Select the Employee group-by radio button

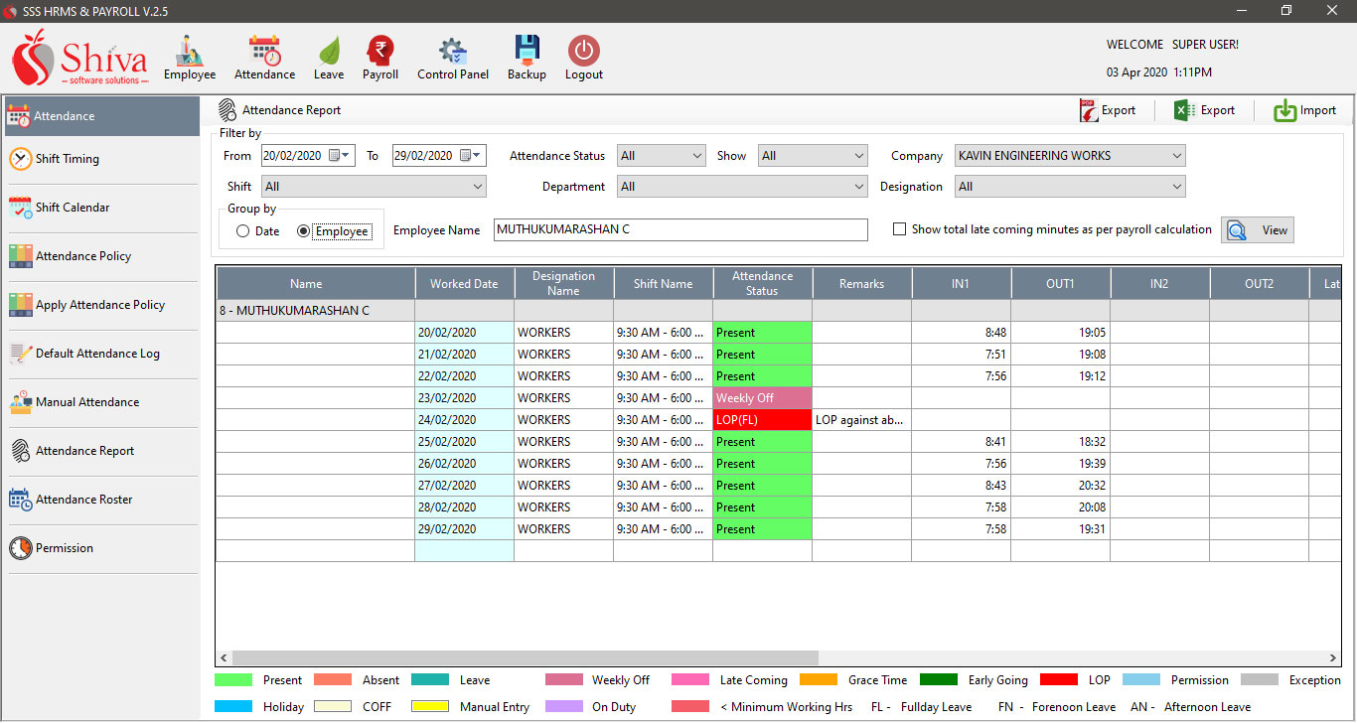point(304,231)
